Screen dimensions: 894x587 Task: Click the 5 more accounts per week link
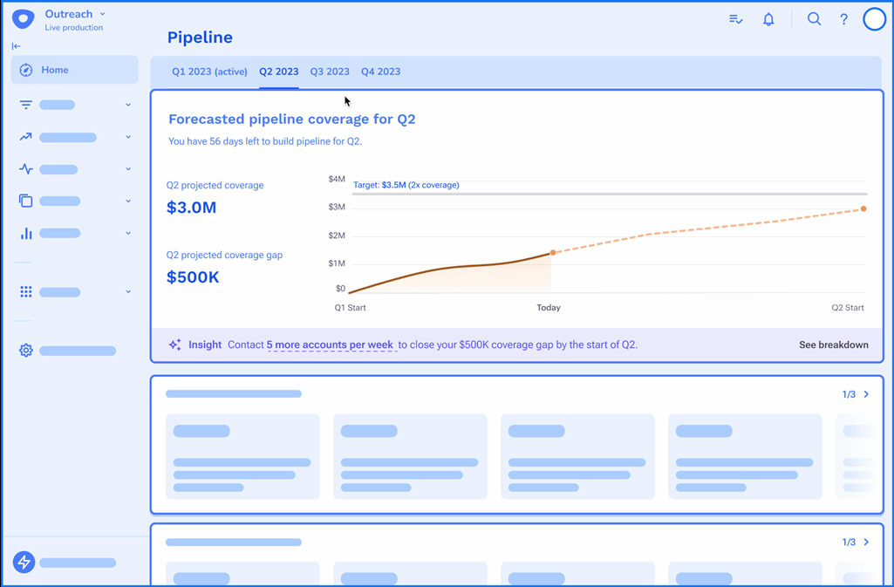[330, 345]
